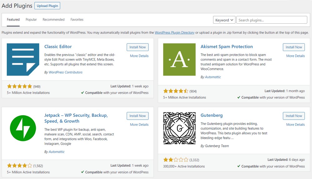The width and height of the screenshot is (312, 179).
Task: Install the Classic Editor plugin
Action: pos(138,47)
